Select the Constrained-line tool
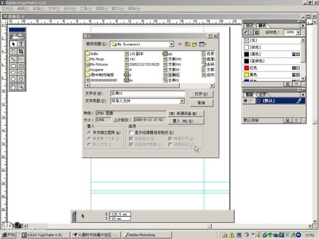Screen dimensions: 319x239 (x=21, y=59)
